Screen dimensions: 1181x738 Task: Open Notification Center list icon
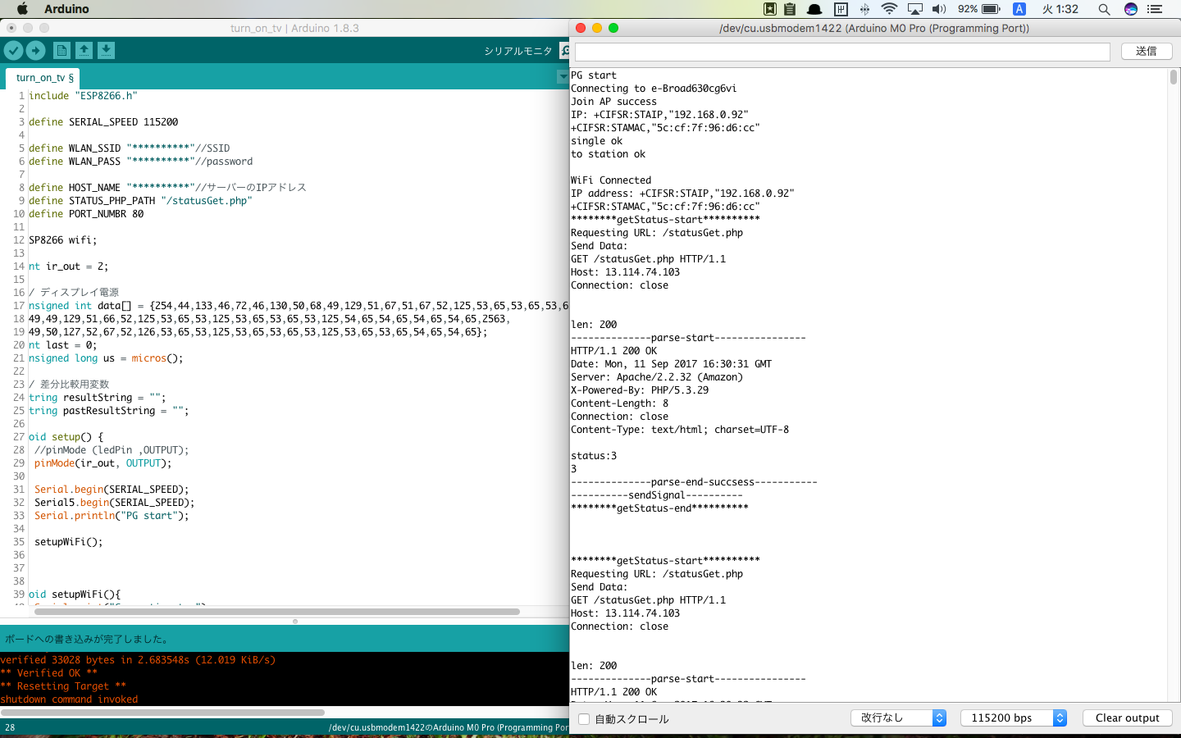(1155, 9)
